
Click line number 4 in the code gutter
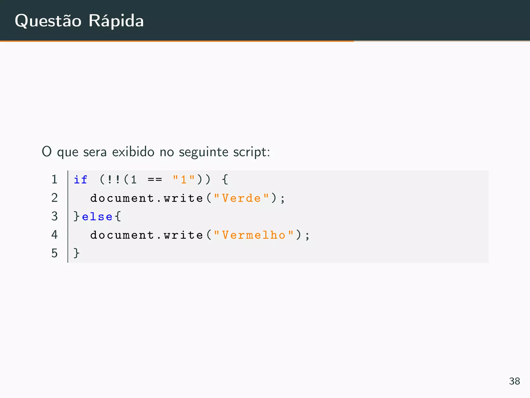pyautogui.click(x=54, y=234)
